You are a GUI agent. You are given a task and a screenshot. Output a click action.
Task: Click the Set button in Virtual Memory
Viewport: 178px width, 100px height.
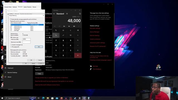pyautogui.click(x=39, y=47)
